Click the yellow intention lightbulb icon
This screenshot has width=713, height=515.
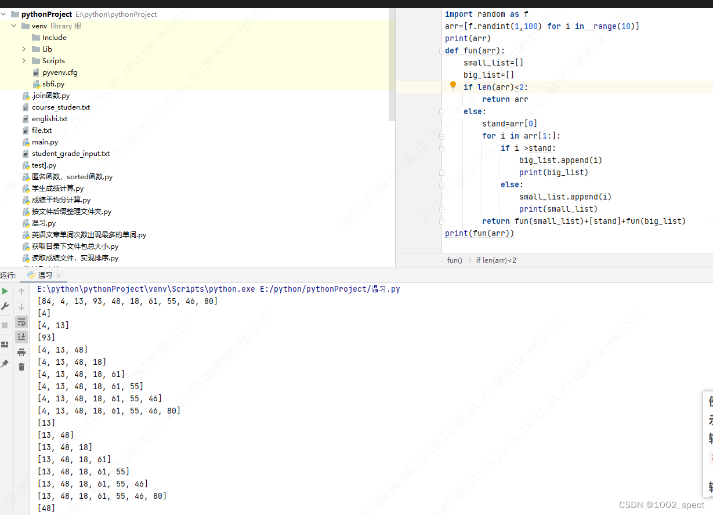coord(454,86)
